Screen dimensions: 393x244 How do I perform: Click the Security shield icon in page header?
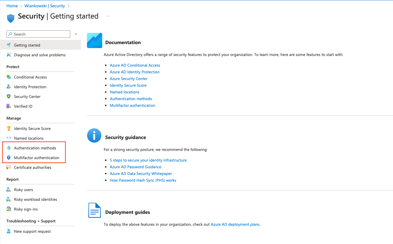tap(11, 18)
